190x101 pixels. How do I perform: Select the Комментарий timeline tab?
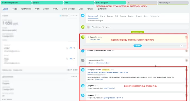[93, 16]
